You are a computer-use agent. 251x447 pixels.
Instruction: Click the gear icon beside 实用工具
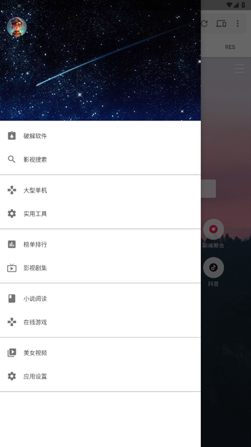tap(12, 213)
